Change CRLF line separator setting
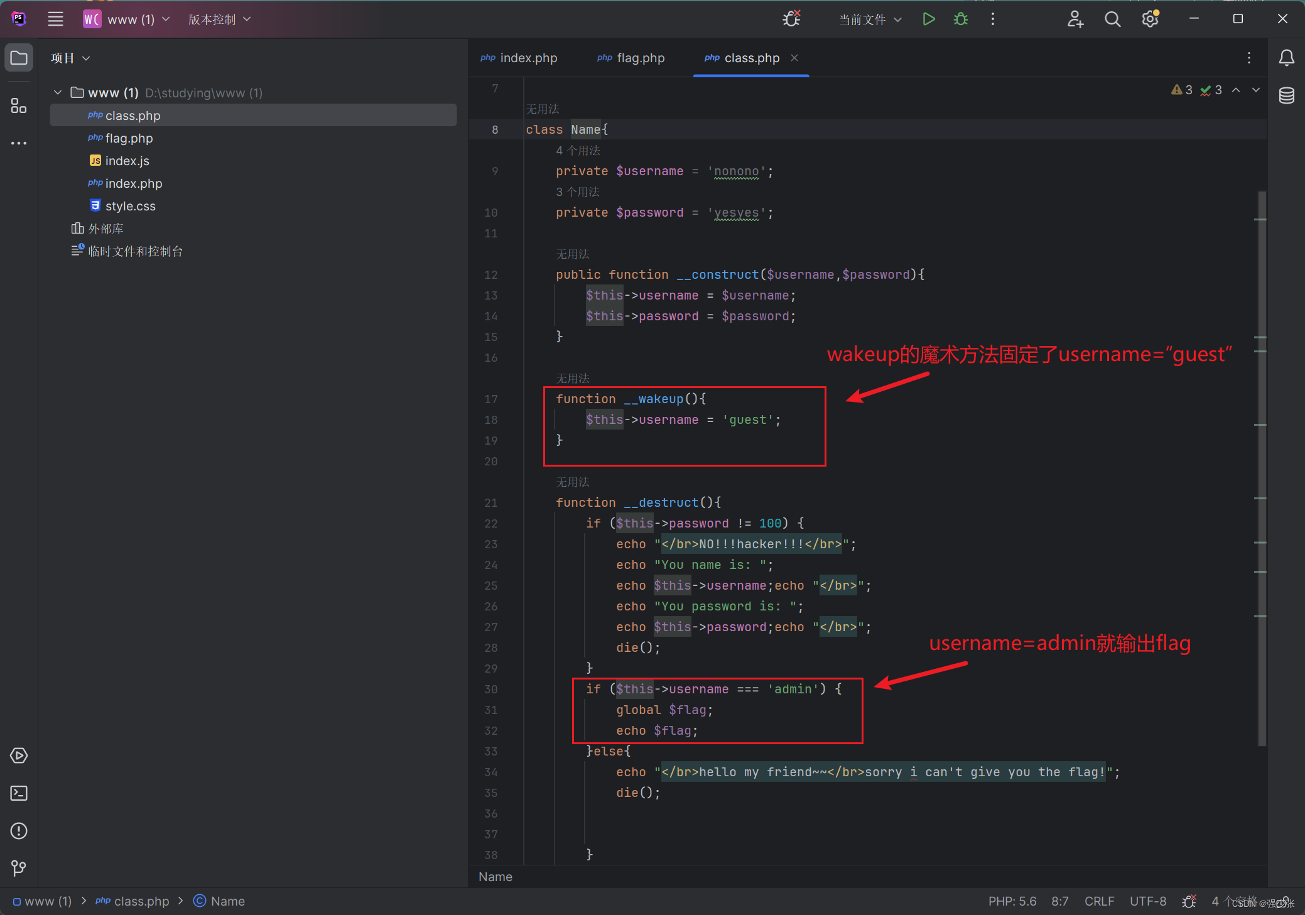The width and height of the screenshot is (1305, 915). click(x=1099, y=901)
